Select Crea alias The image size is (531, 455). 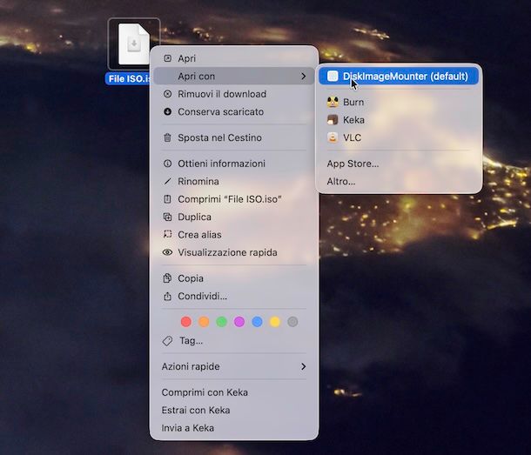click(234, 234)
